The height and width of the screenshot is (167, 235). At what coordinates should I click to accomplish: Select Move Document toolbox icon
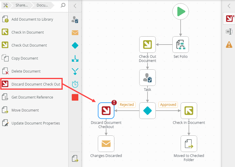pos(5,110)
